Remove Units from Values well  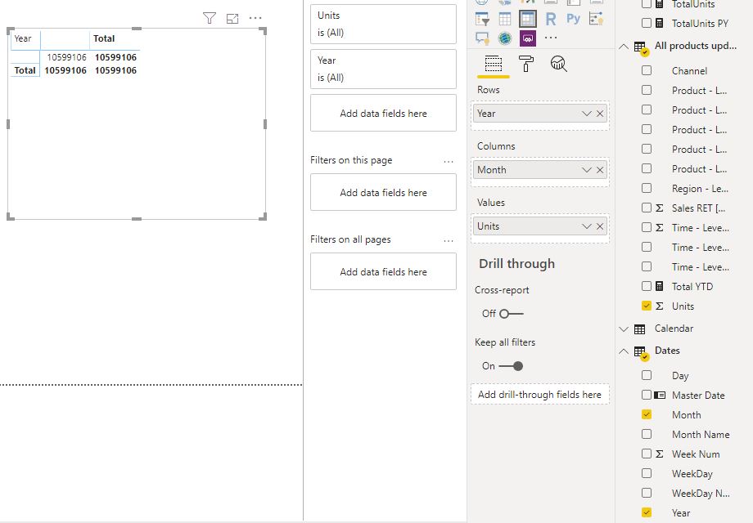click(x=600, y=226)
